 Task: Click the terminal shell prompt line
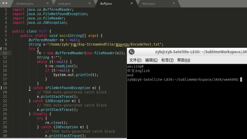[x=183, y=80]
